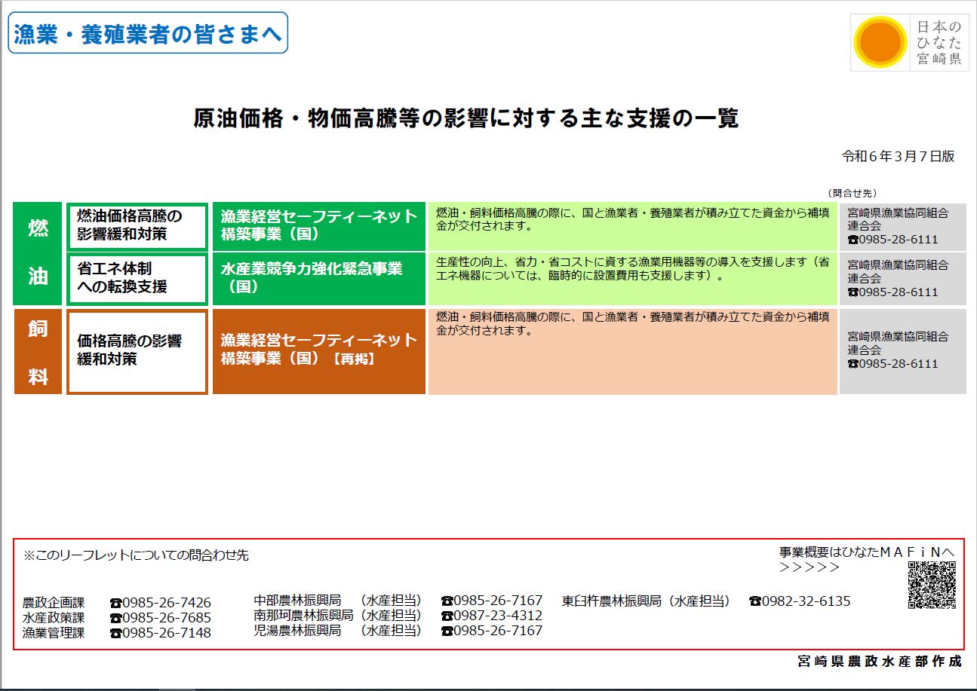Click the 漁業・養殖業者の皆さまへ header badge
977x691 pixels.
click(x=148, y=33)
